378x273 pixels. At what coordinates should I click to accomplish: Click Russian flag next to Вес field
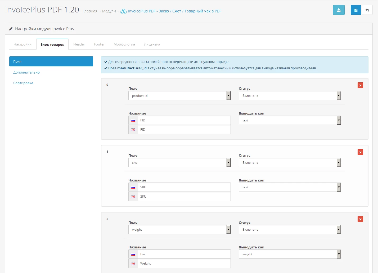pyautogui.click(x=133, y=254)
